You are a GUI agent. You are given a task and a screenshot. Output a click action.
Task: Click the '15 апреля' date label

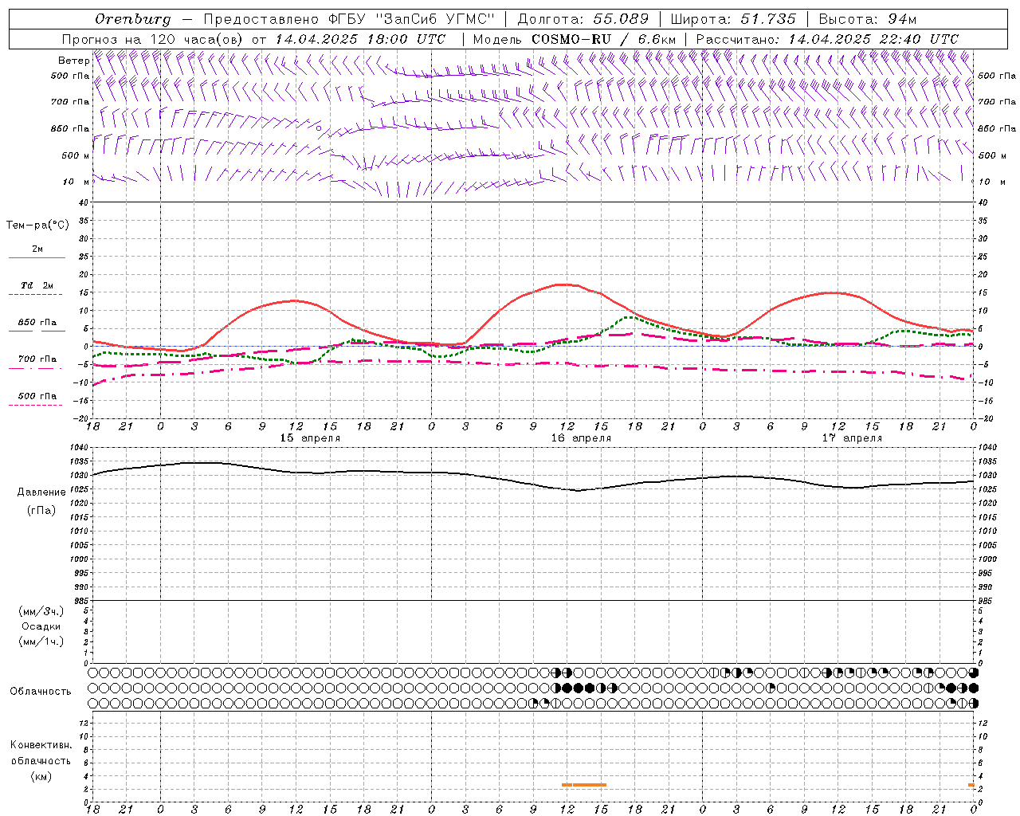coord(310,438)
